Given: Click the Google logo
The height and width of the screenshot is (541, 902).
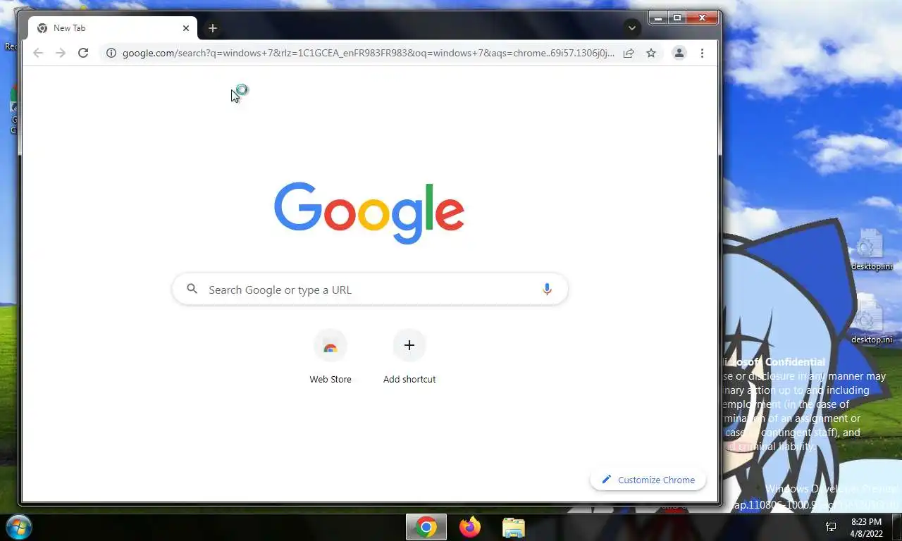Looking at the screenshot, I should click(x=369, y=213).
